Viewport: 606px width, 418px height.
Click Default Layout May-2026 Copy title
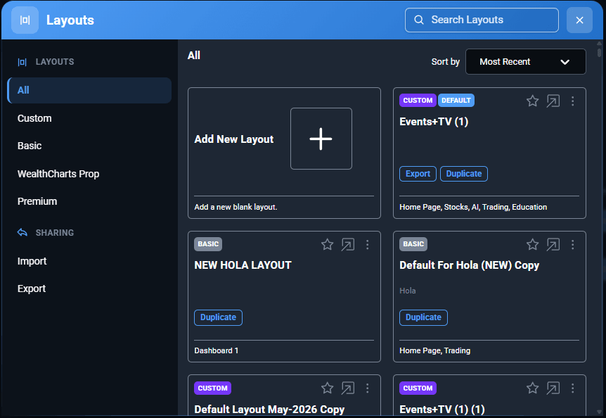click(269, 409)
